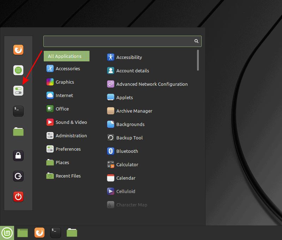Switch to the Sound & Video category
This screenshot has width=282, height=240.
click(71, 122)
